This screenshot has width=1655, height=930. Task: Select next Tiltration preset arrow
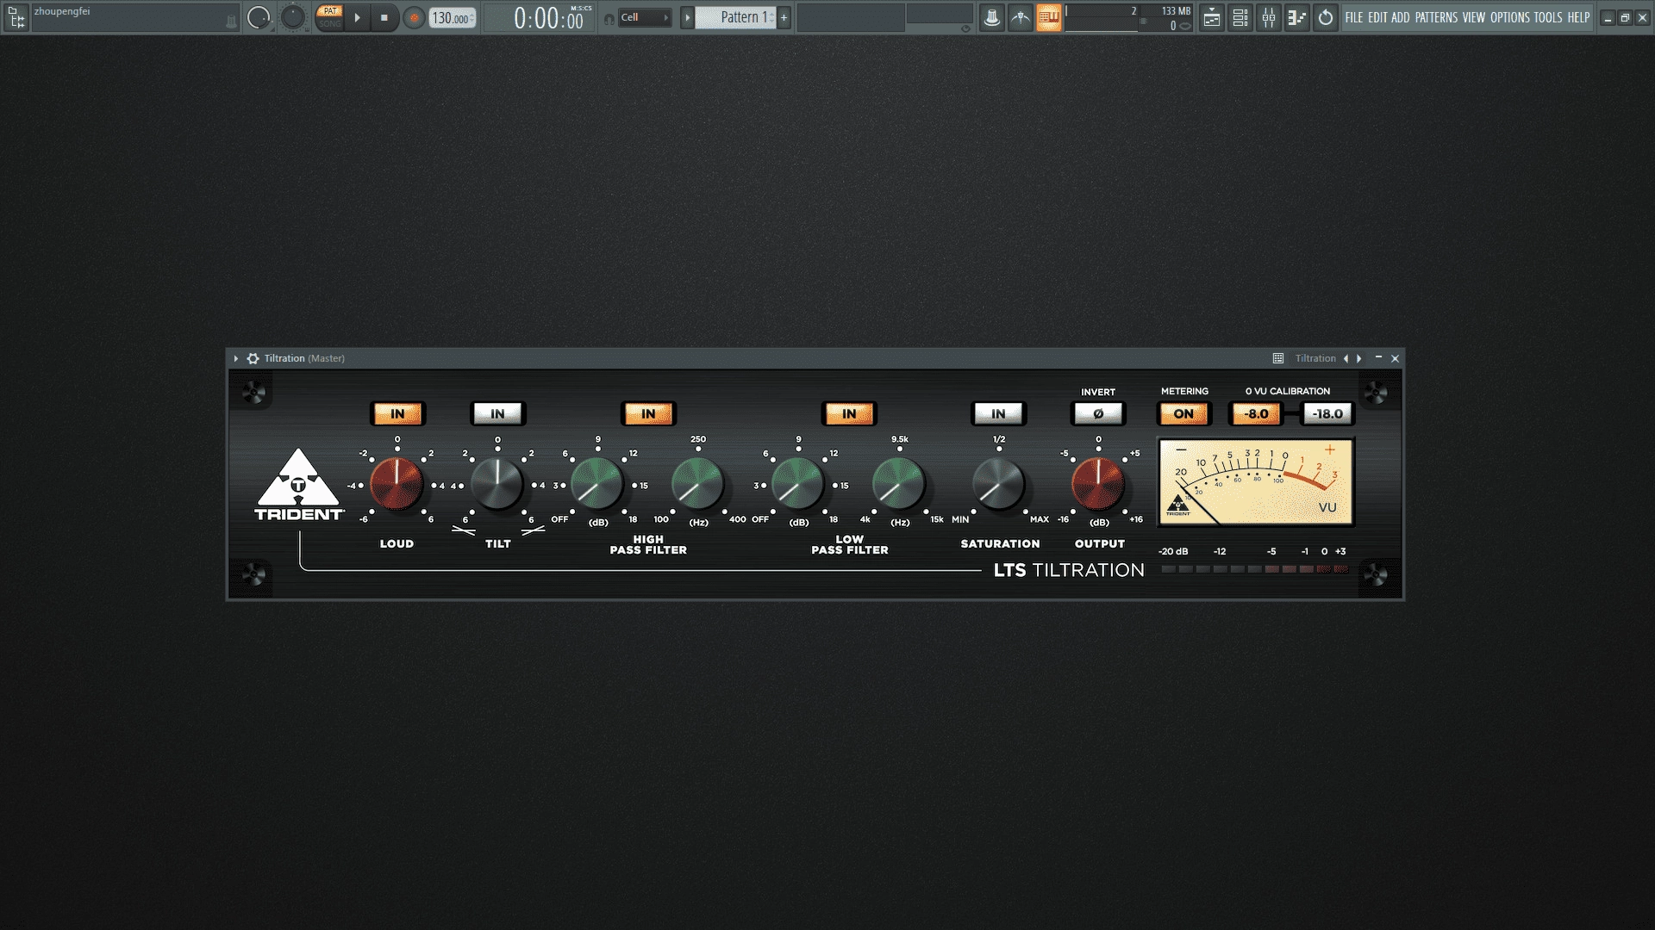(1359, 358)
